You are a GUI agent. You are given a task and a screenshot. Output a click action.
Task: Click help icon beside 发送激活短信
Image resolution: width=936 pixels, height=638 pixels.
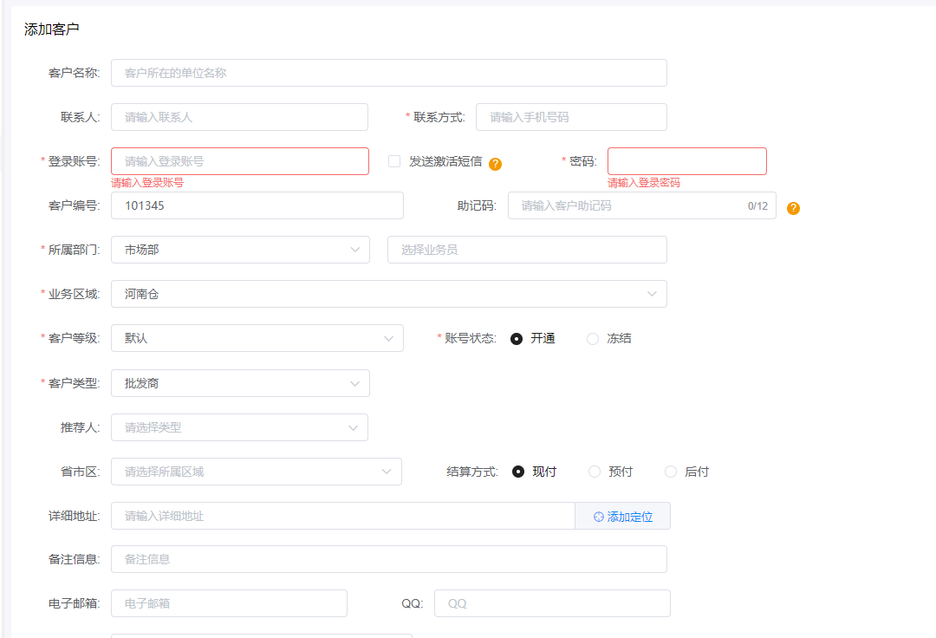click(496, 164)
